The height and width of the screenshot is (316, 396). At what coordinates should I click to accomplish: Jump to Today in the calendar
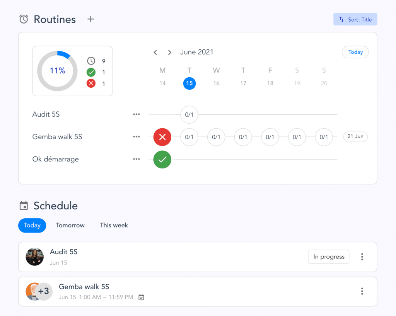point(355,52)
